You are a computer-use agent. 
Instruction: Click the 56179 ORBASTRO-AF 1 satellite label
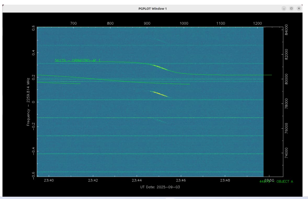(x=77, y=61)
